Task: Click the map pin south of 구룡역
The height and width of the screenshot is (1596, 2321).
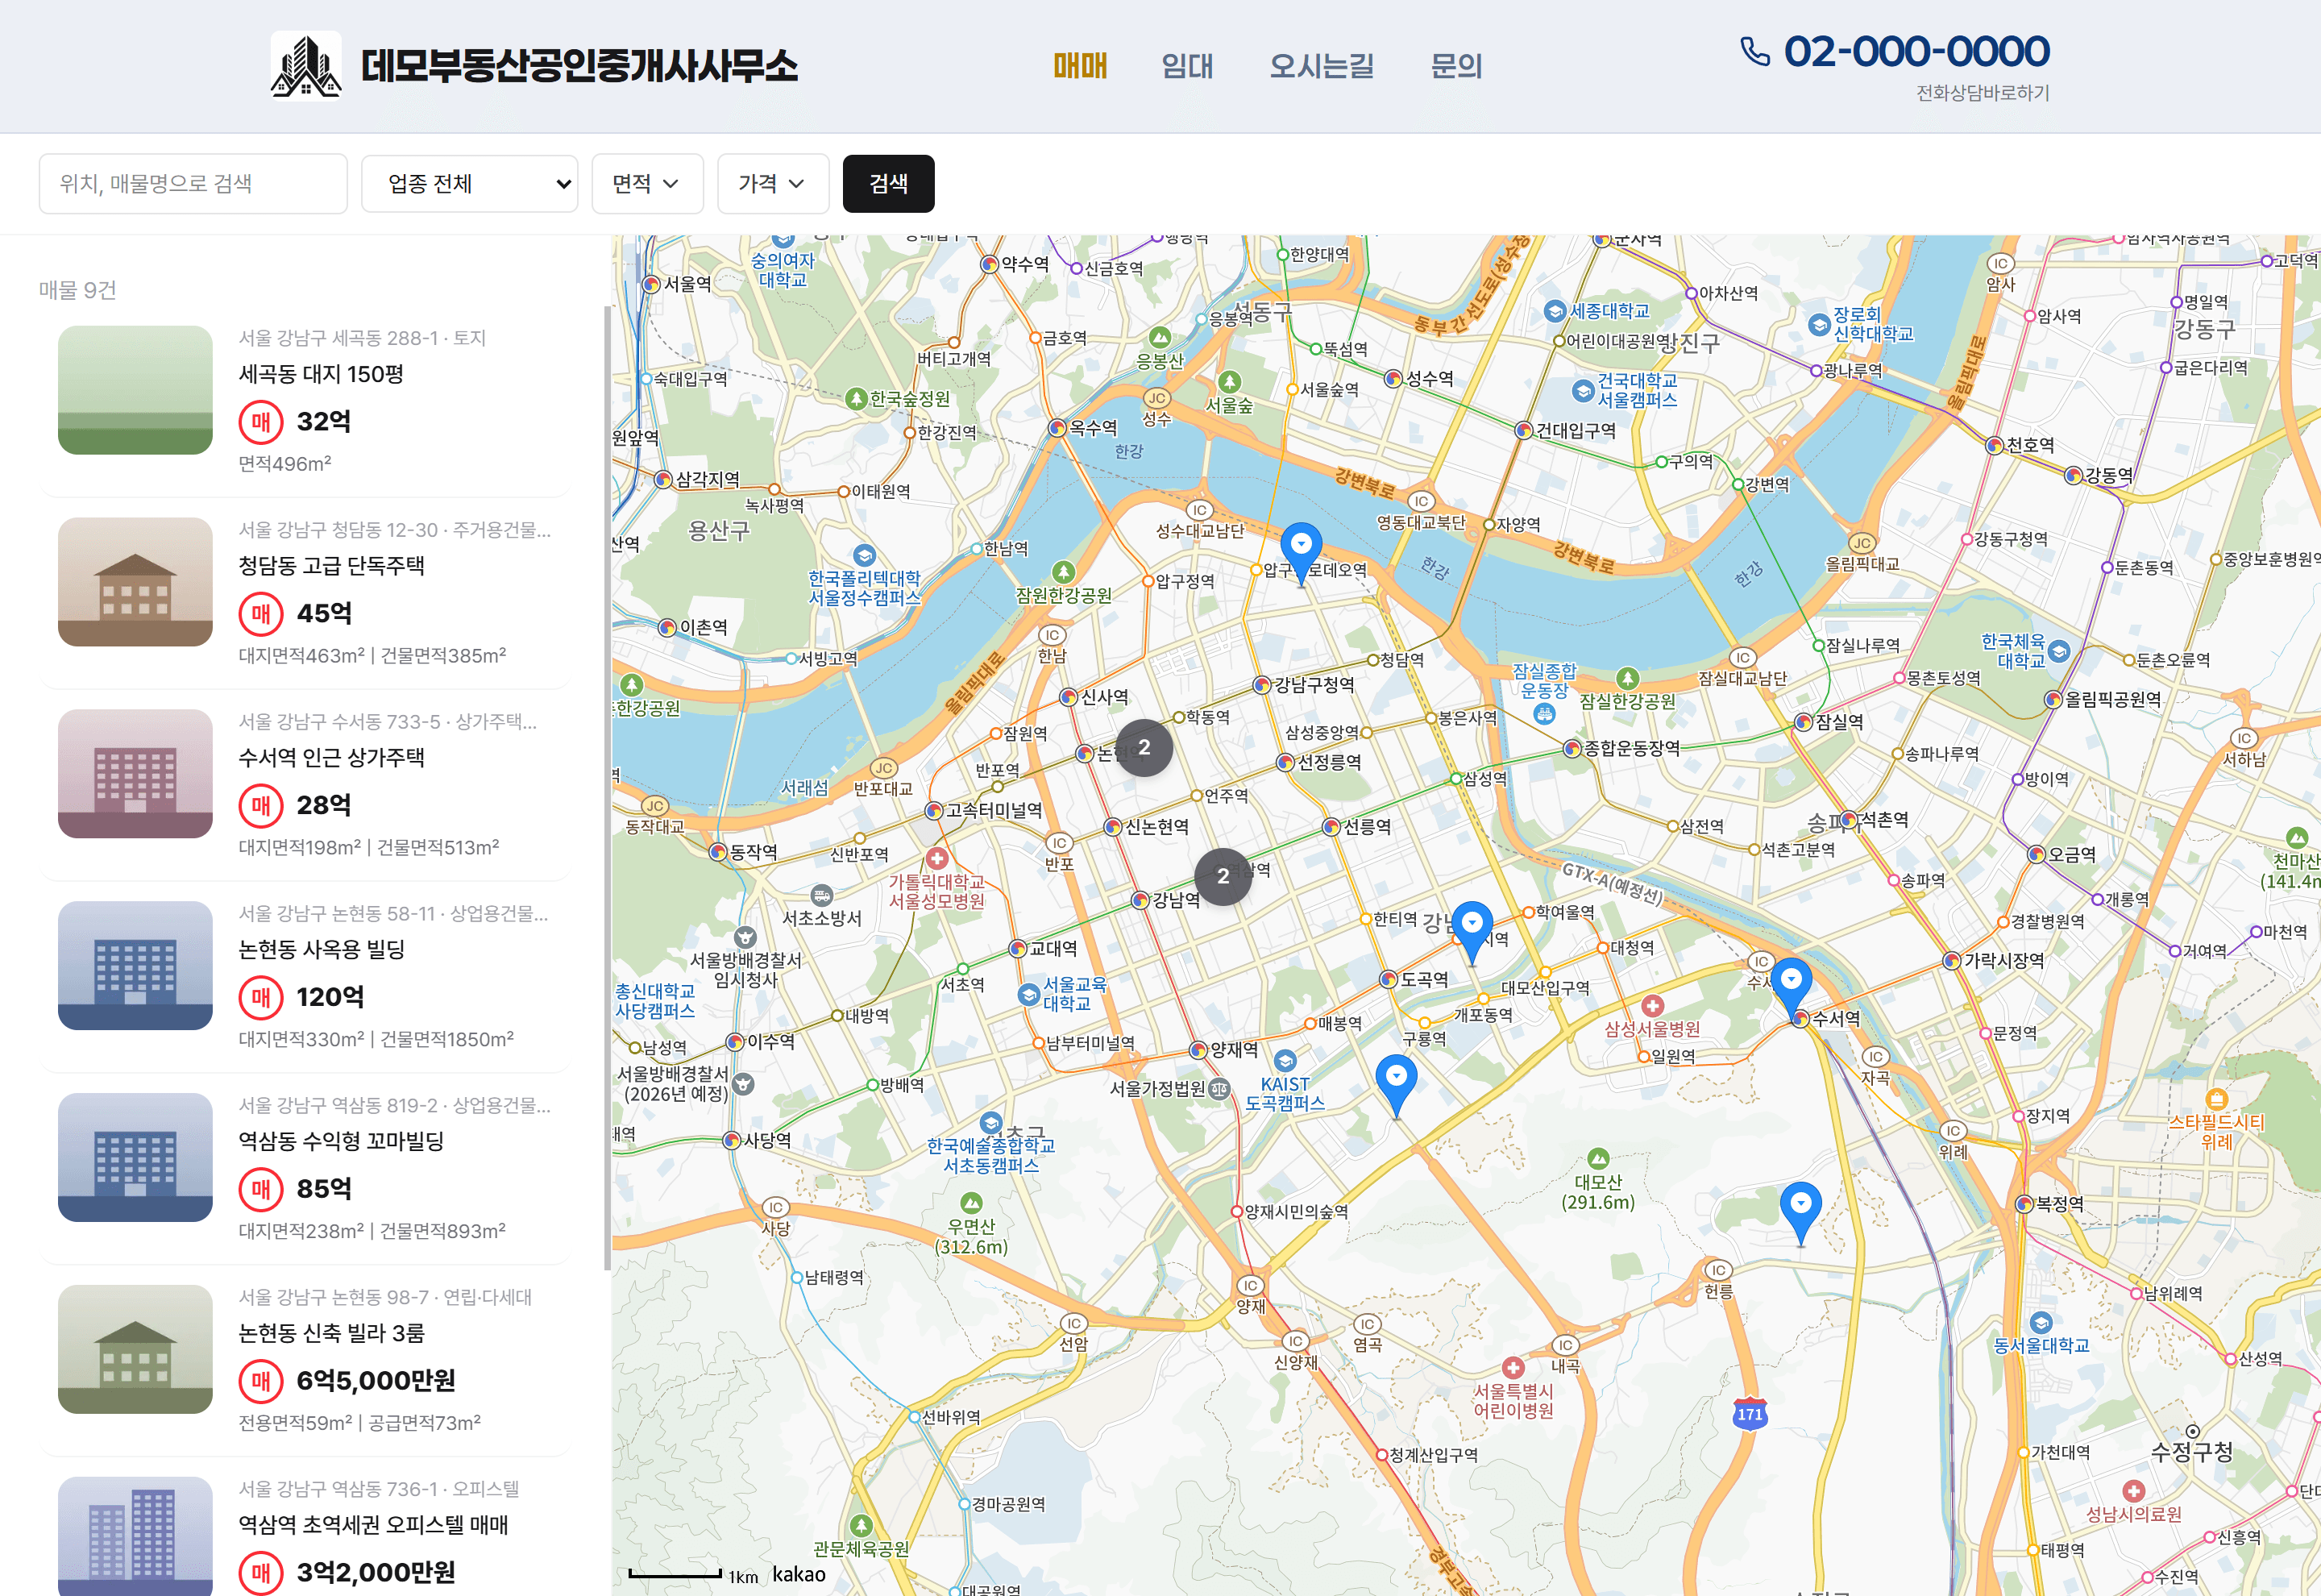Action: click(x=1397, y=1087)
